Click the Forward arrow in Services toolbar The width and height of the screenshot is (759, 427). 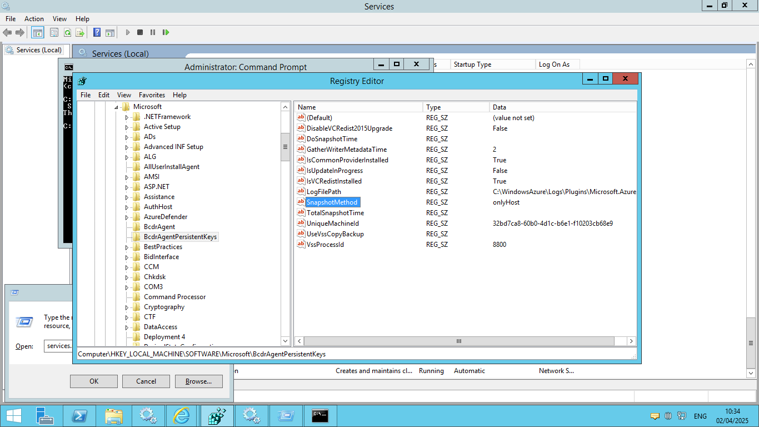pyautogui.click(x=20, y=32)
